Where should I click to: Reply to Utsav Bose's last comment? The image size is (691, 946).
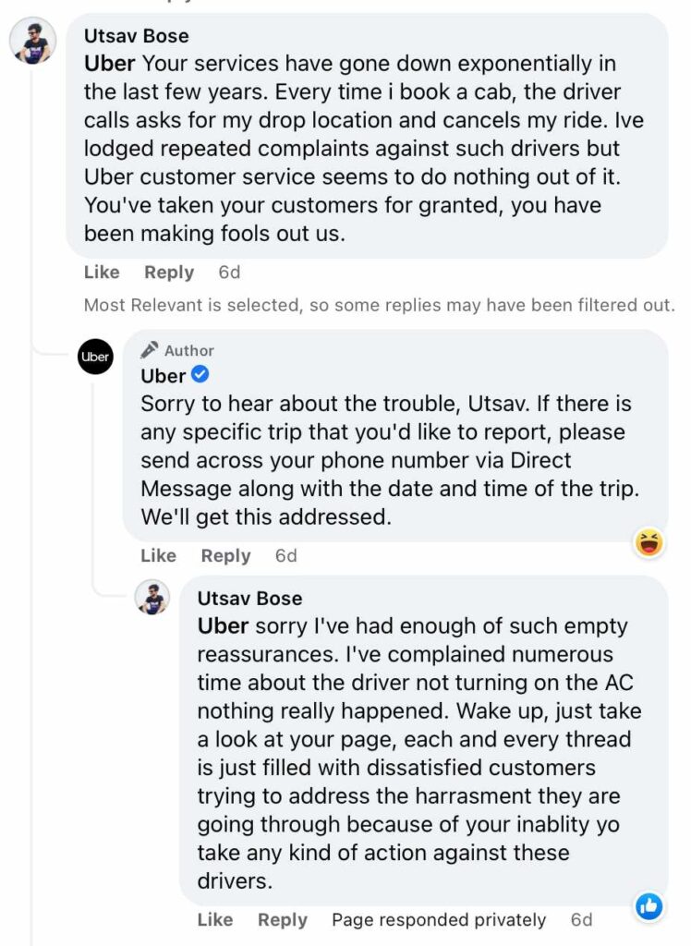282,920
